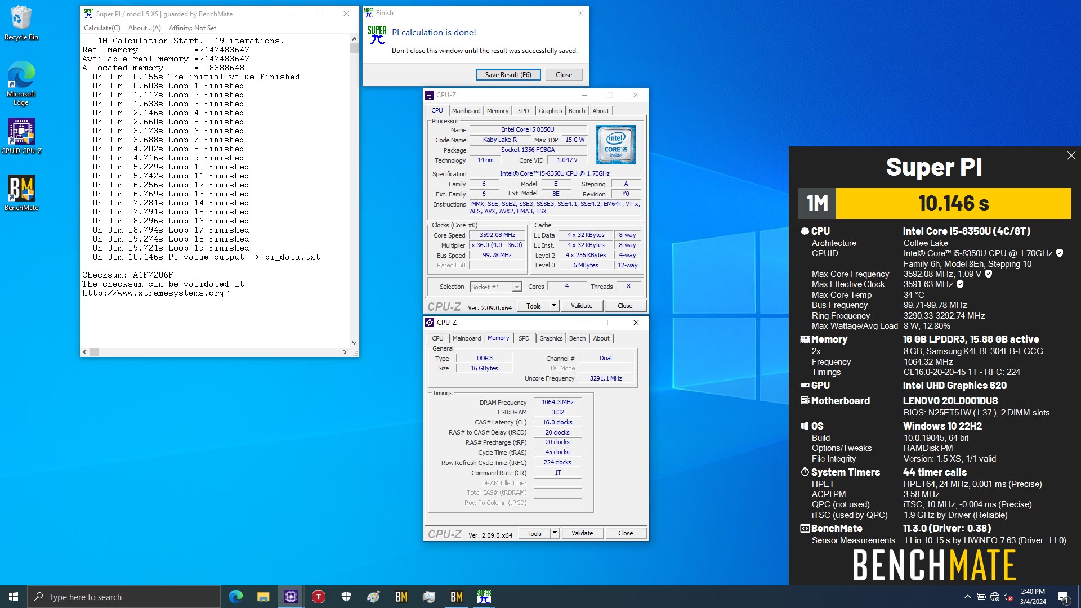Switch to About tab in lower CPU-Z
Screen dimensions: 1081x608
[601, 338]
